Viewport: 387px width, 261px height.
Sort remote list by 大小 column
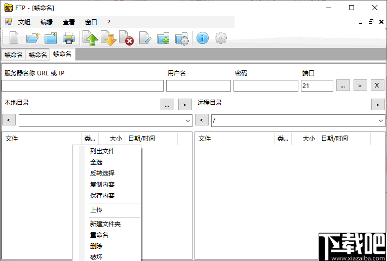tap(305, 139)
